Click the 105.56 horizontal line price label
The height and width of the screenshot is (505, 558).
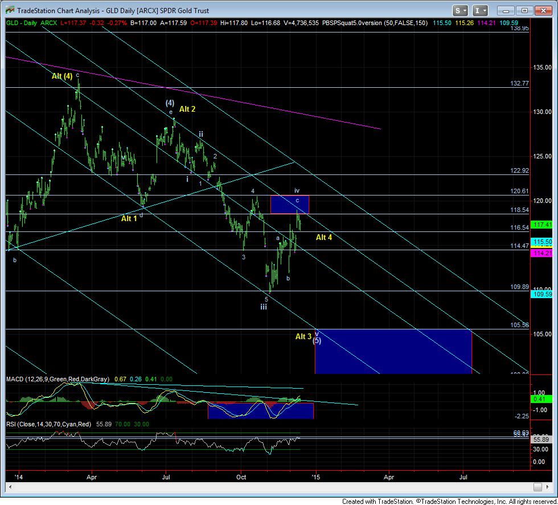[x=519, y=325]
